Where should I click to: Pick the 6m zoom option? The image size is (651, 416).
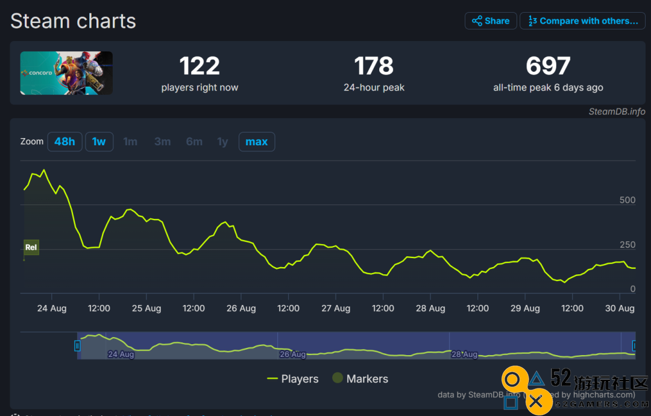tap(194, 142)
